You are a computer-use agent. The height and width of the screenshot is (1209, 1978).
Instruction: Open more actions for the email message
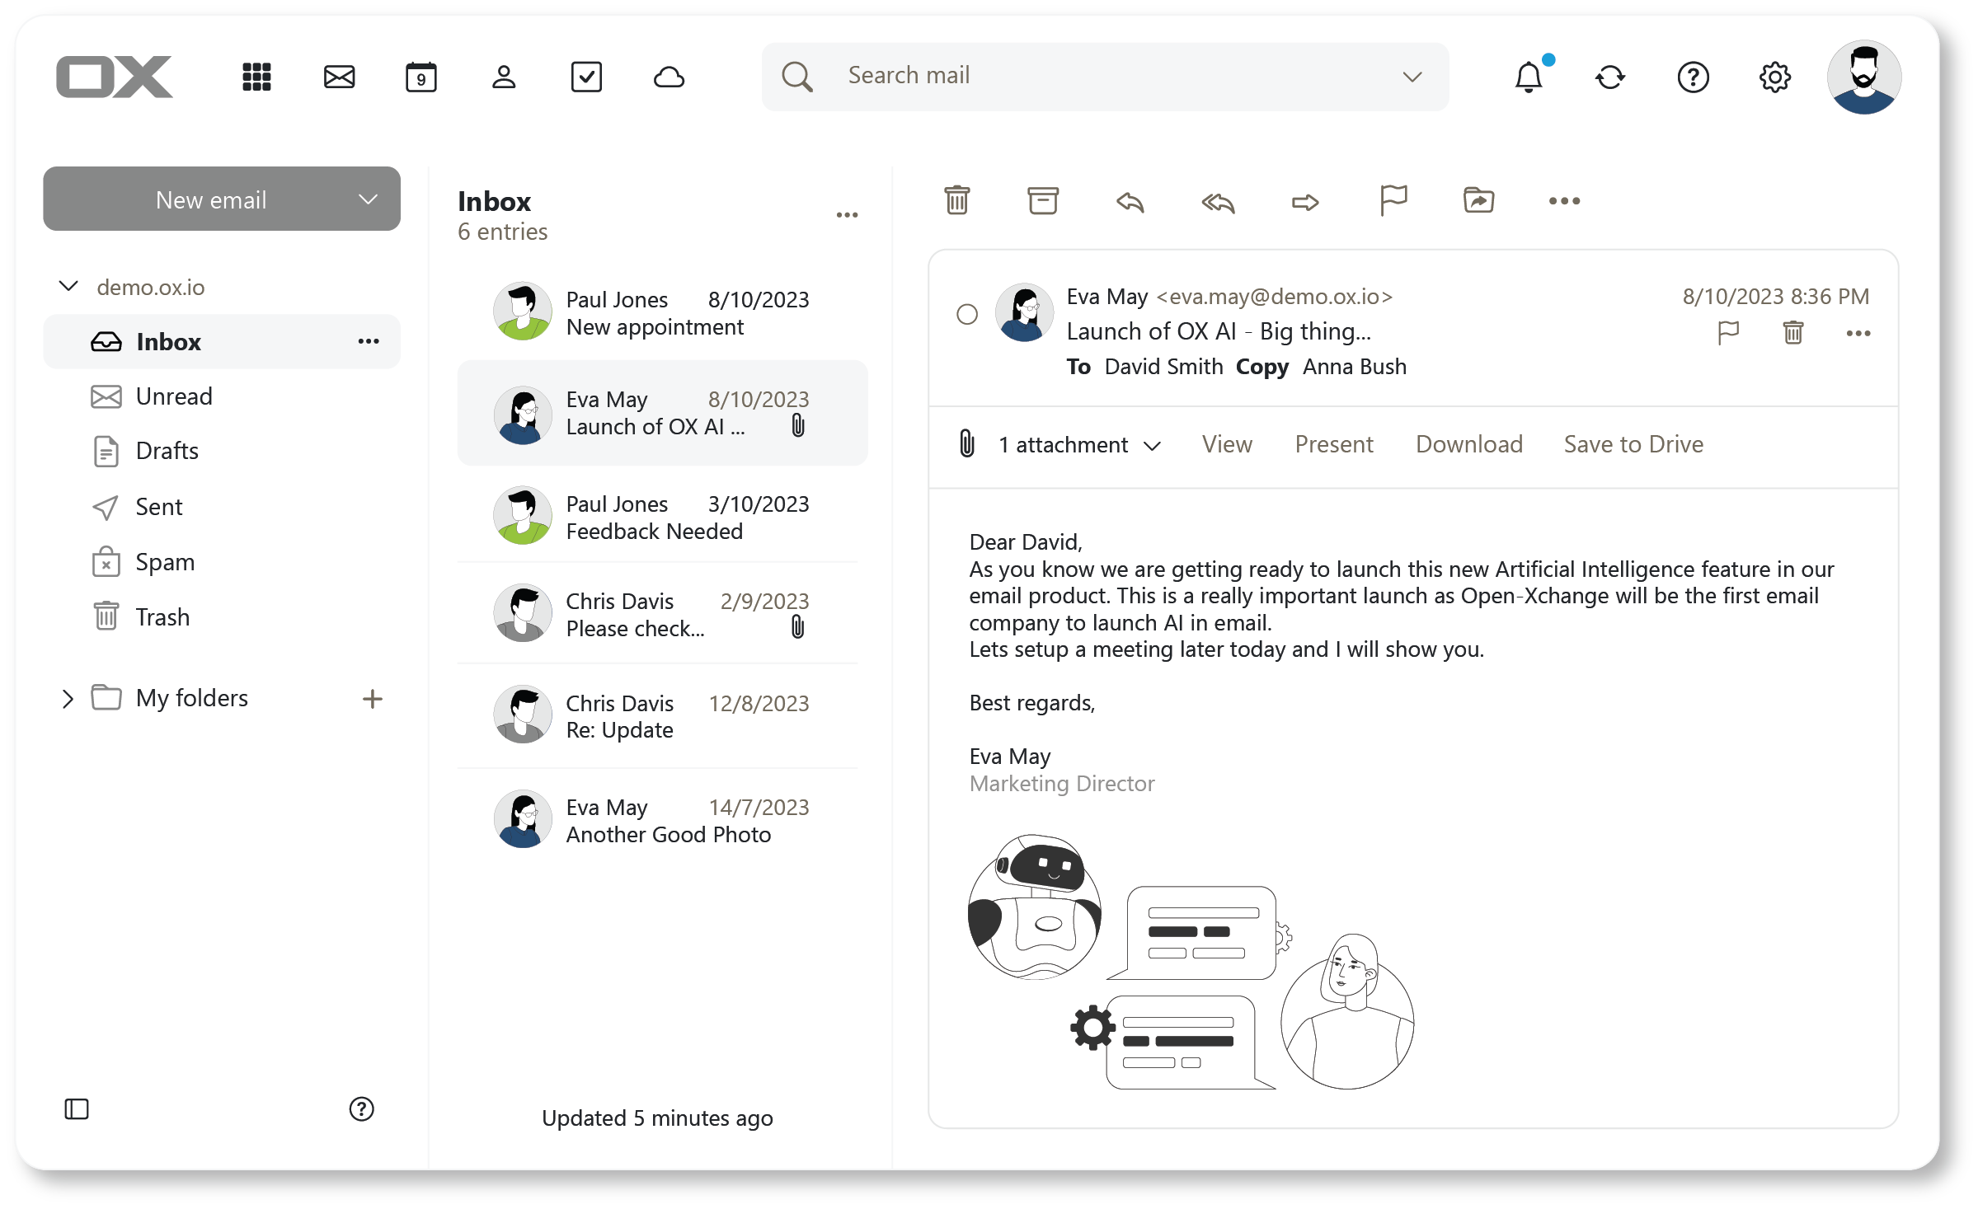click(1859, 333)
